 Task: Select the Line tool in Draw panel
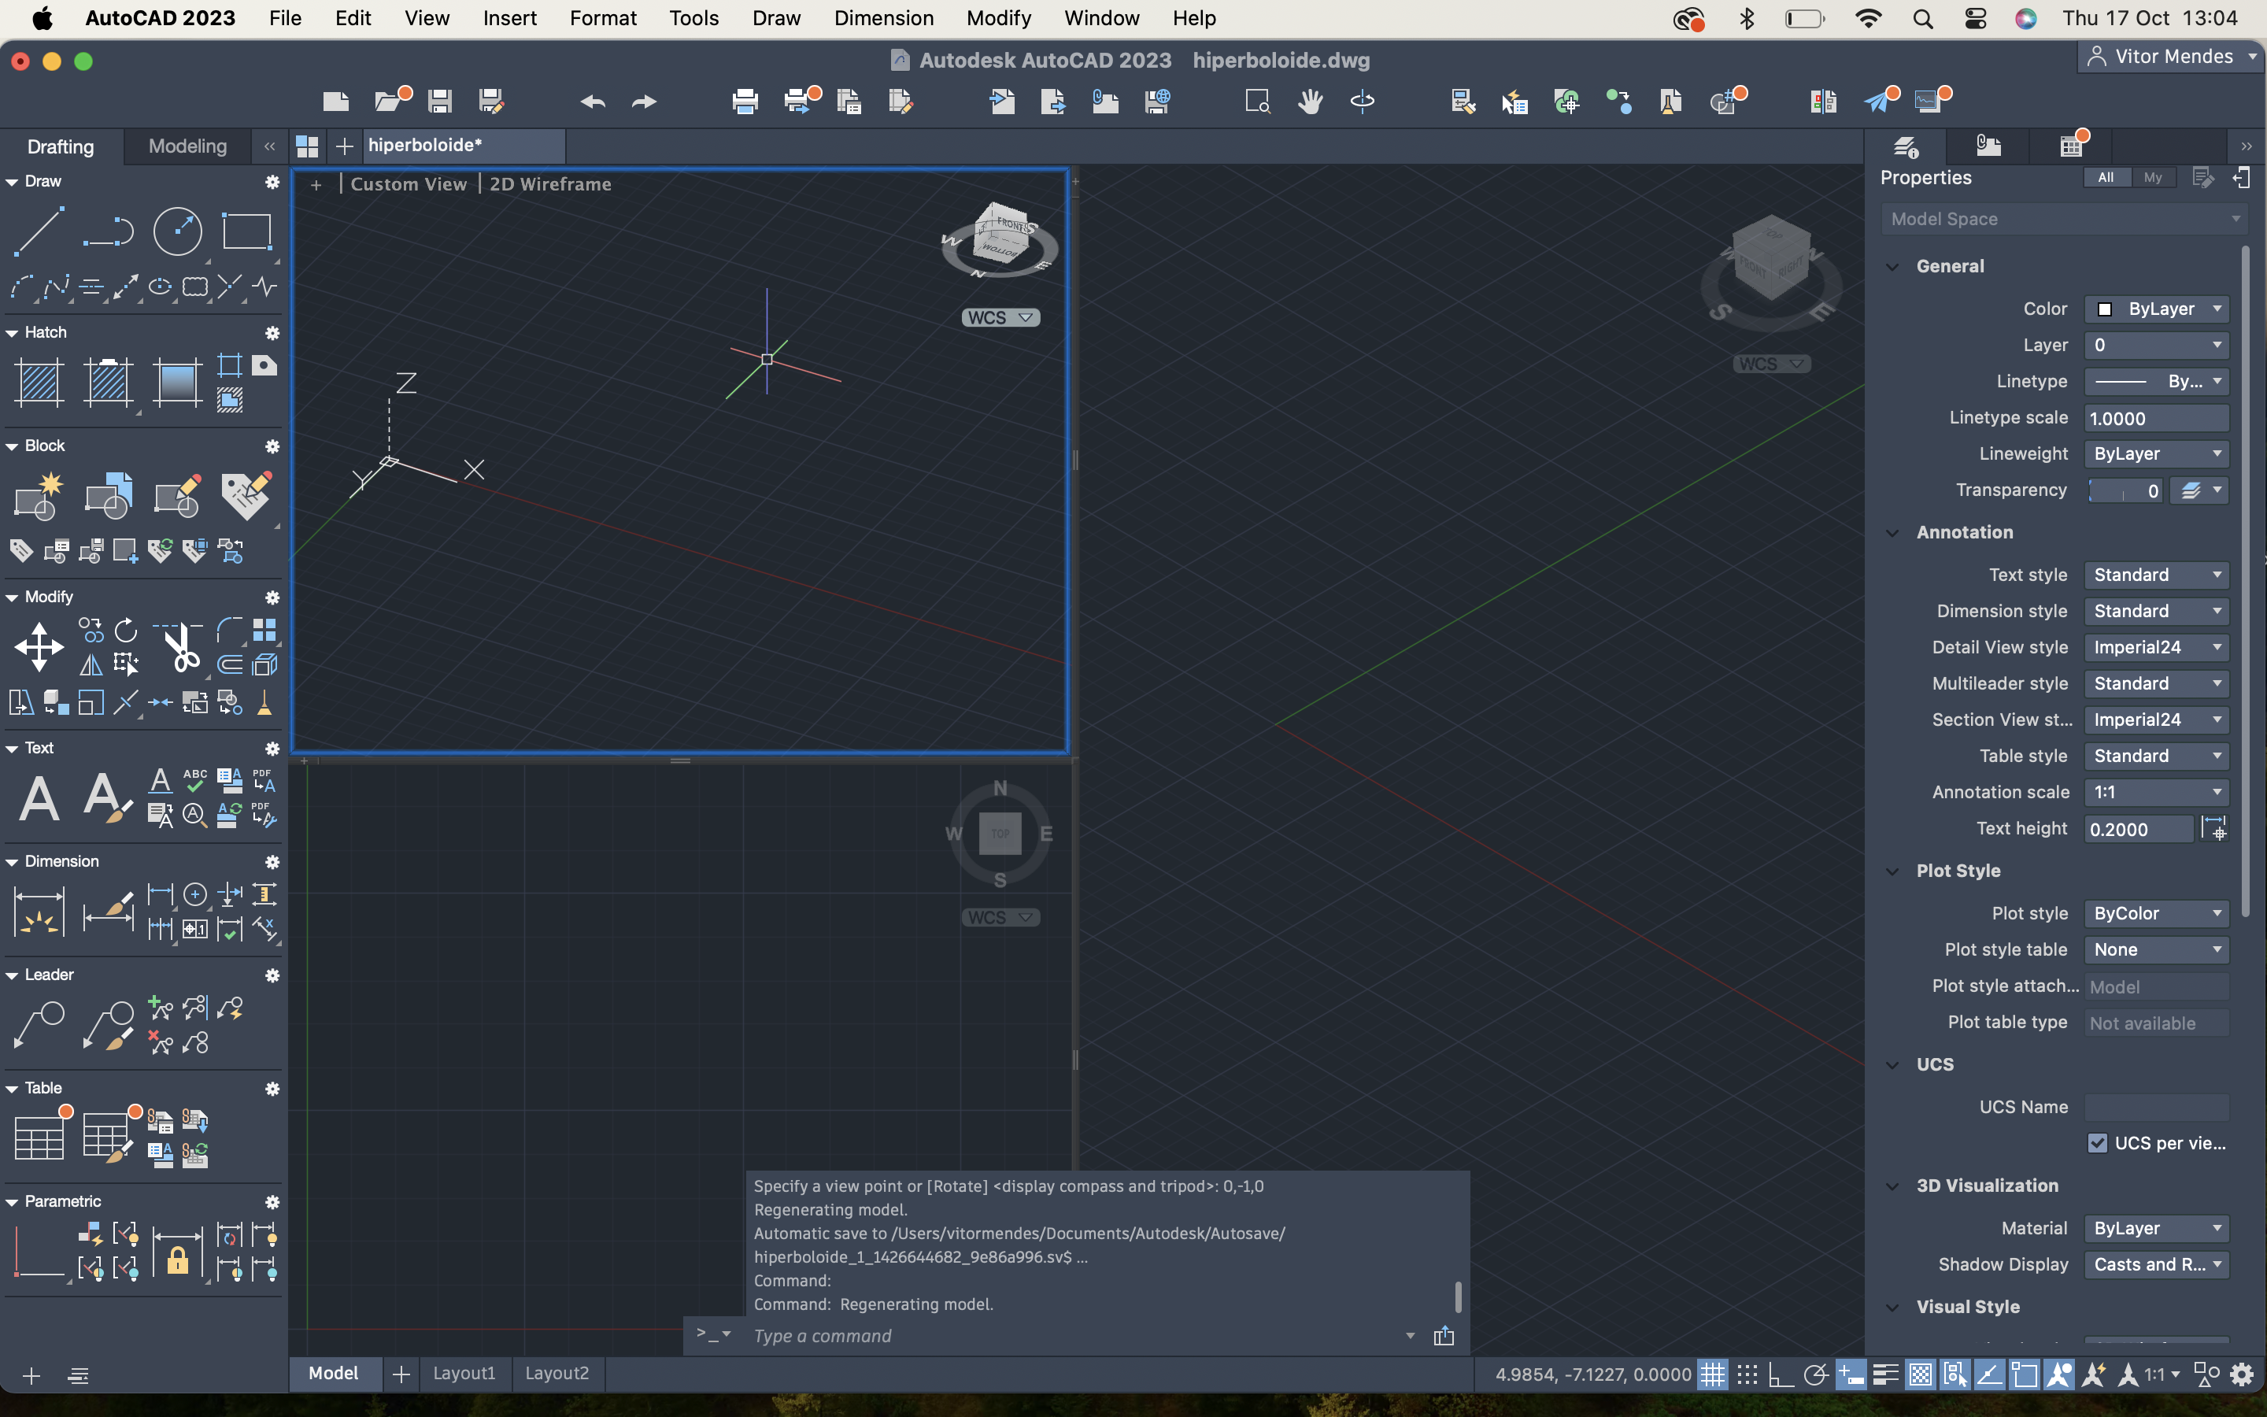39,231
